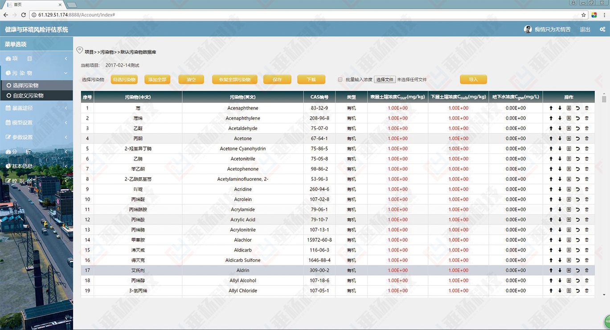Click 健康与环境风险评估系统 title
The width and height of the screenshot is (610, 330).
click(37, 29)
